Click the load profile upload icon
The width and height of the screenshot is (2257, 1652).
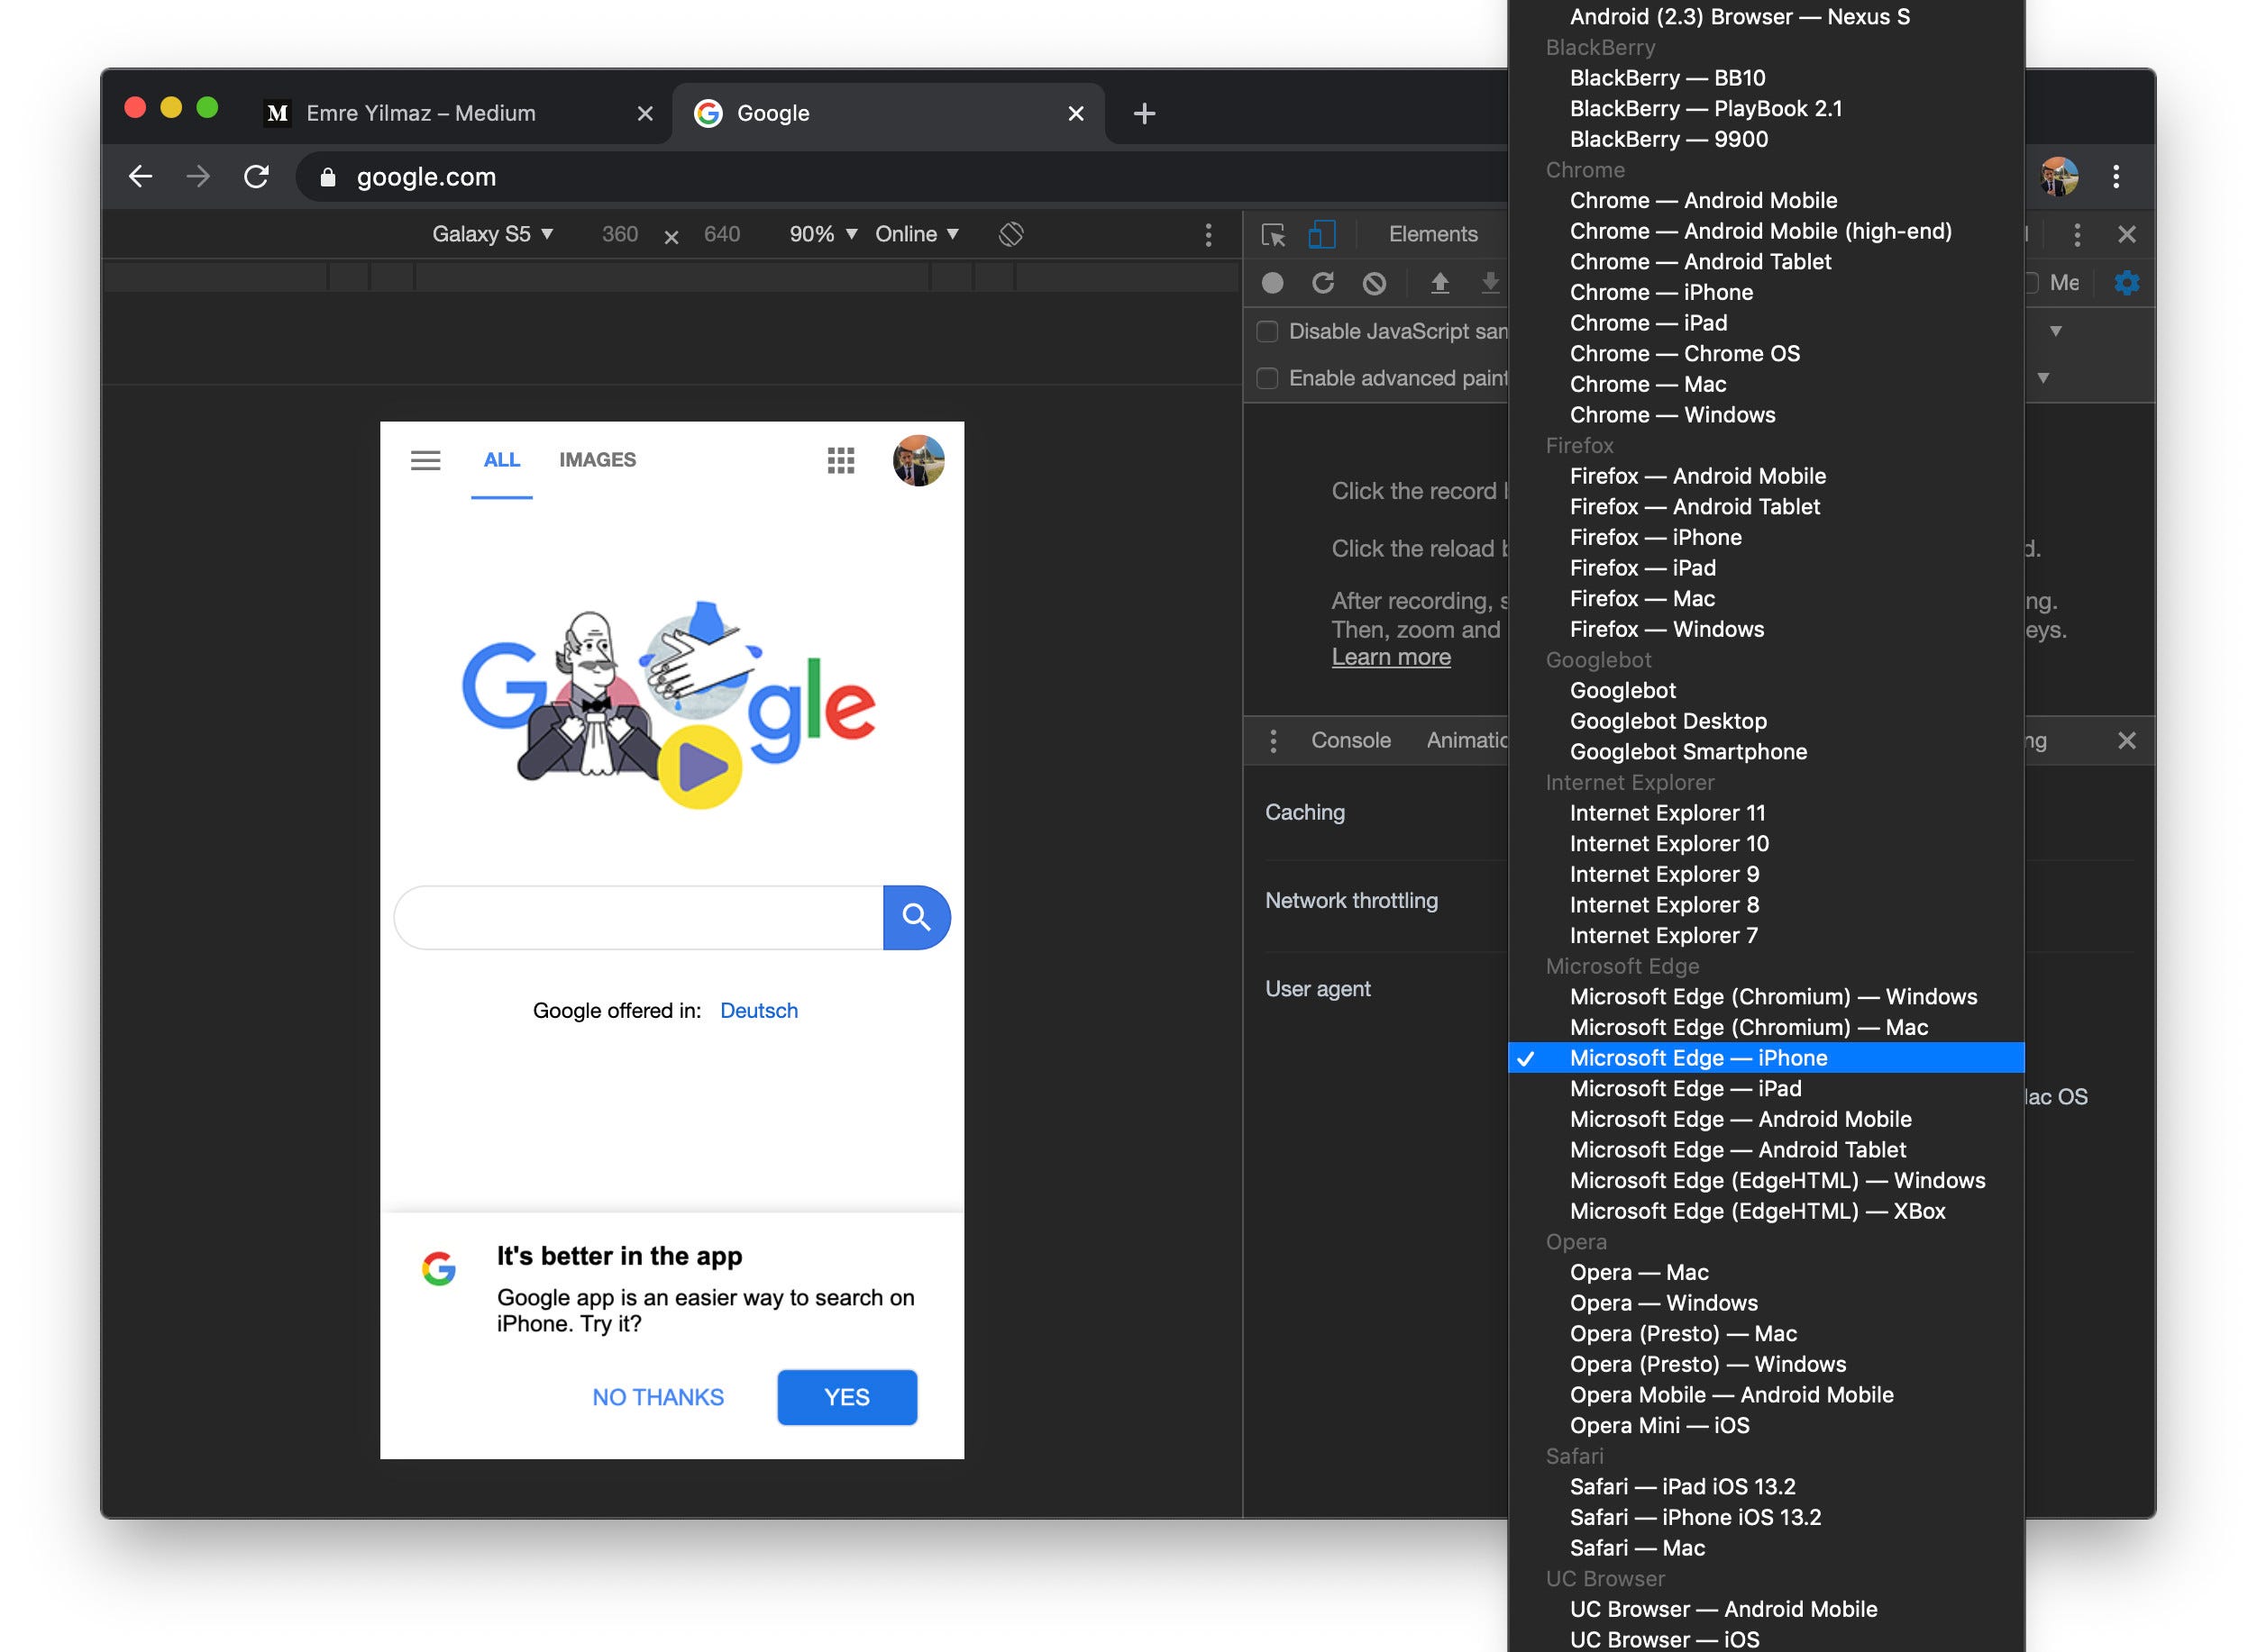[x=1439, y=283]
